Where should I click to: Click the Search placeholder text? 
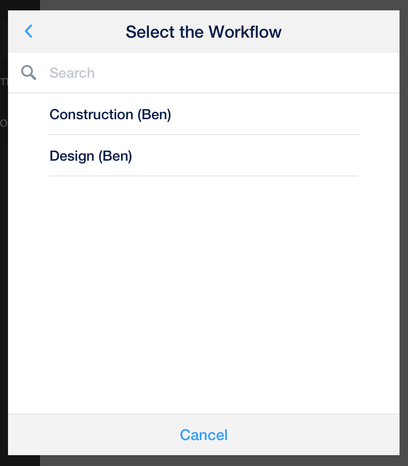click(72, 73)
